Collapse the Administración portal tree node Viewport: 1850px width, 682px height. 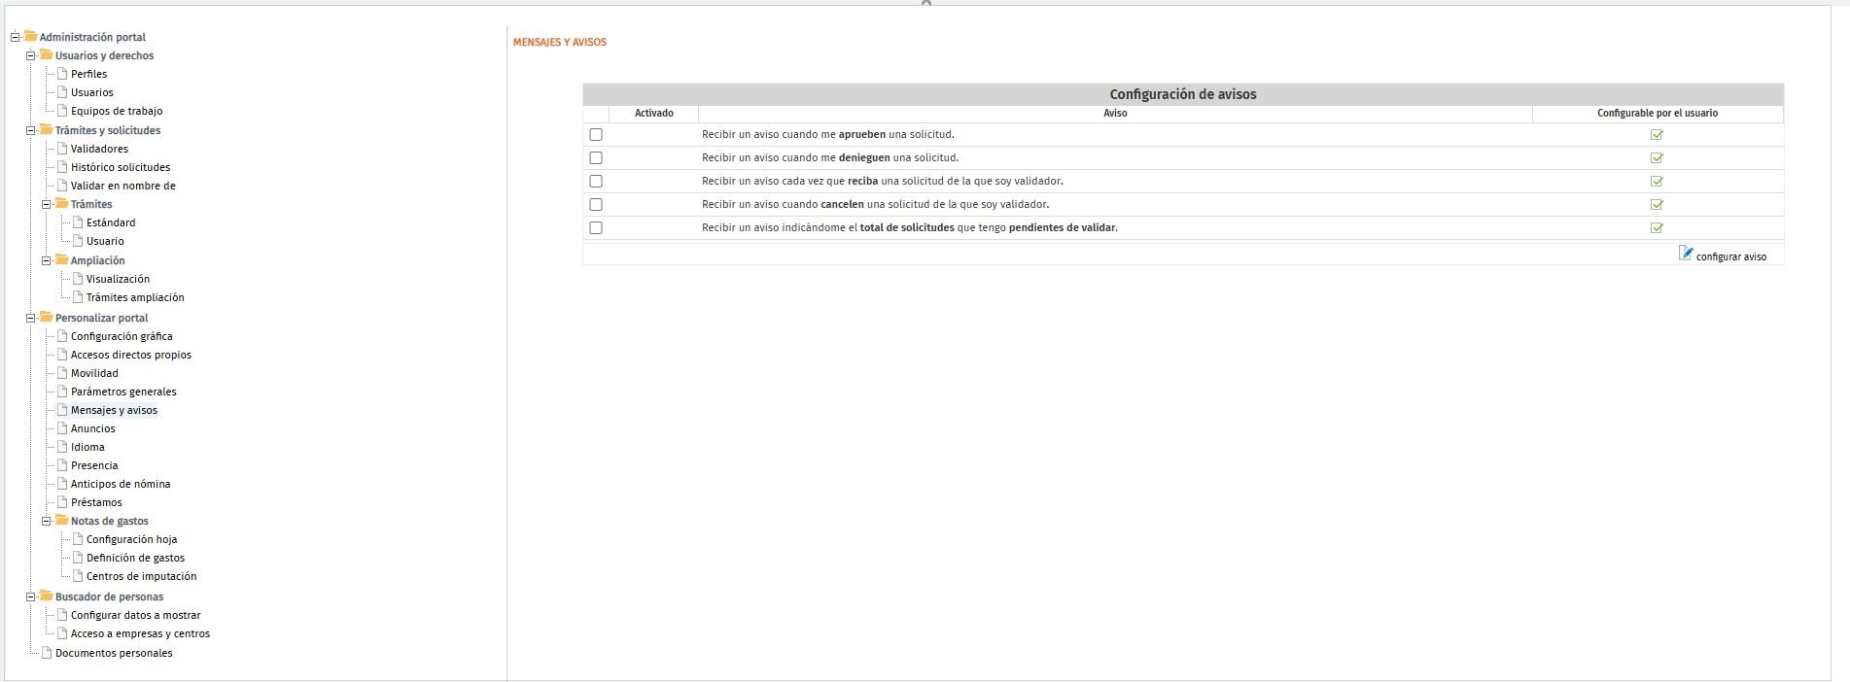tap(15, 38)
